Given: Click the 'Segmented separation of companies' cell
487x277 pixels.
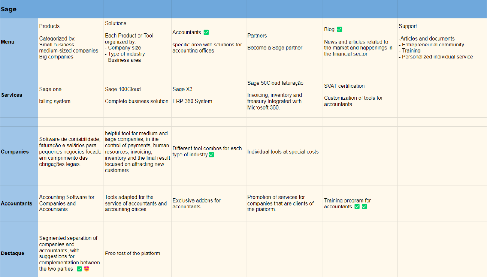Looking at the screenshot, I should pyautogui.click(x=71, y=253).
